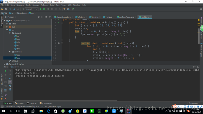
Task: Click the Save All toolbar icon
Action: point(6,9)
